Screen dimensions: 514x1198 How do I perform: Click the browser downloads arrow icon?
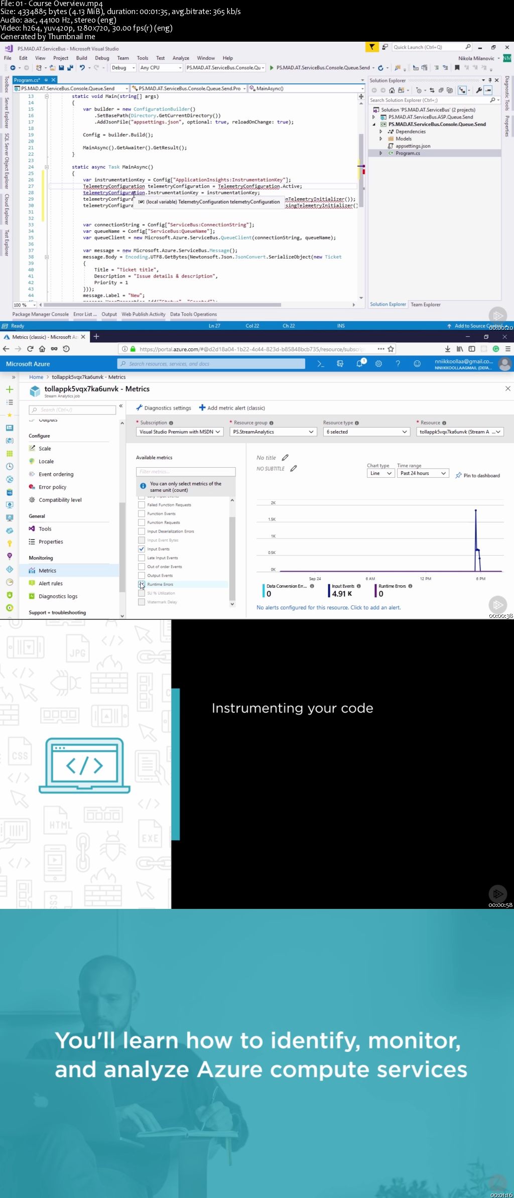point(448,349)
